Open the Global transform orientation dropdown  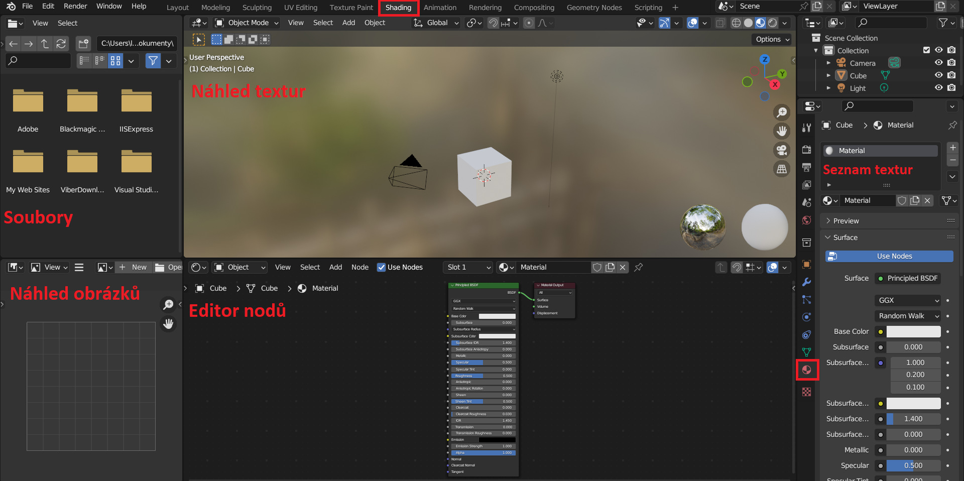436,23
